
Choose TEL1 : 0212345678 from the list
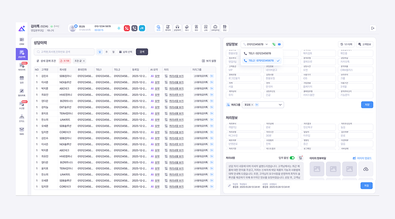pos(259,53)
